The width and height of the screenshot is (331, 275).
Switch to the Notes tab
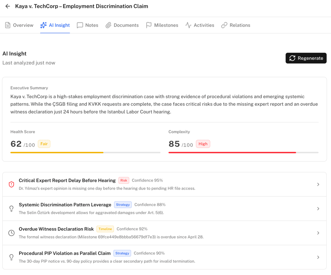(87, 25)
